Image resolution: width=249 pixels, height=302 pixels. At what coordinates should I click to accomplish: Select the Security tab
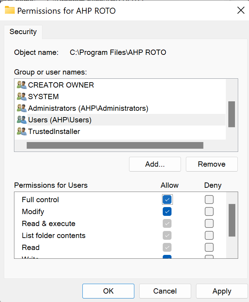tap(23, 32)
